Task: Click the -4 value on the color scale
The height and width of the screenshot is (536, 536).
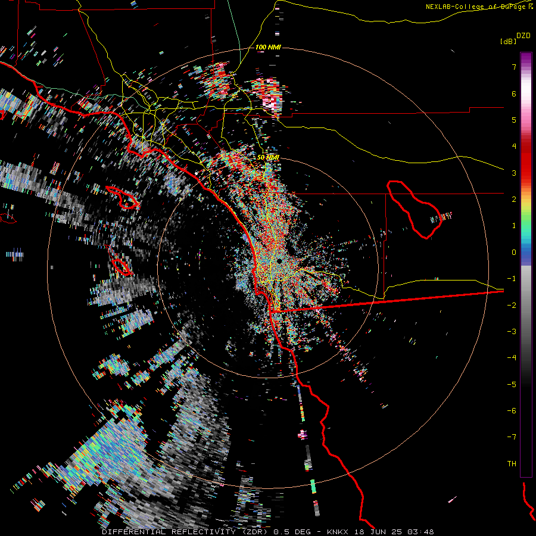Action: (512, 358)
